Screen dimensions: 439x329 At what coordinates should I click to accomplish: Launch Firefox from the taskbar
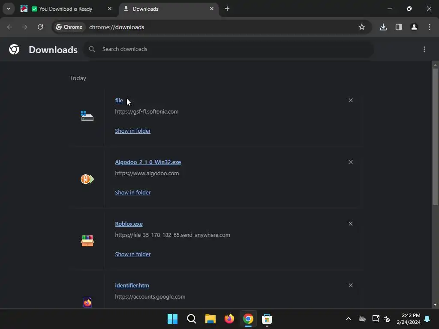(x=229, y=319)
